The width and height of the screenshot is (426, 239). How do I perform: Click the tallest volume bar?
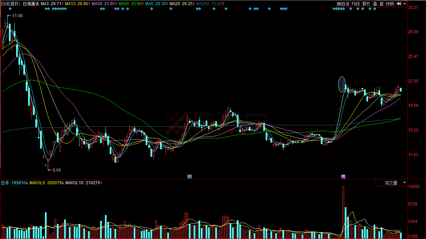(x=343, y=212)
